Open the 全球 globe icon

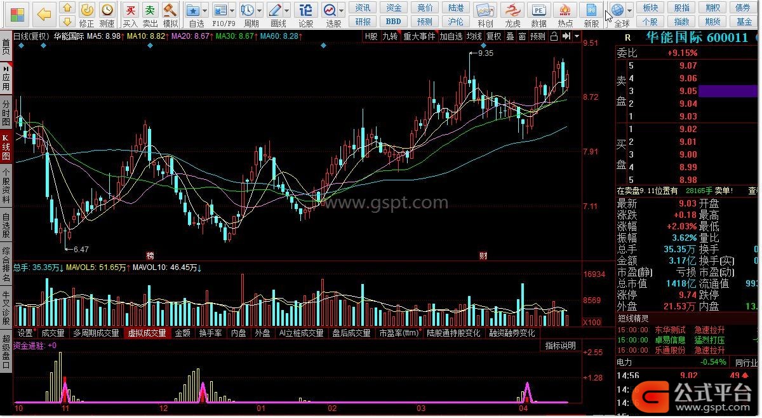pyautogui.click(x=617, y=10)
